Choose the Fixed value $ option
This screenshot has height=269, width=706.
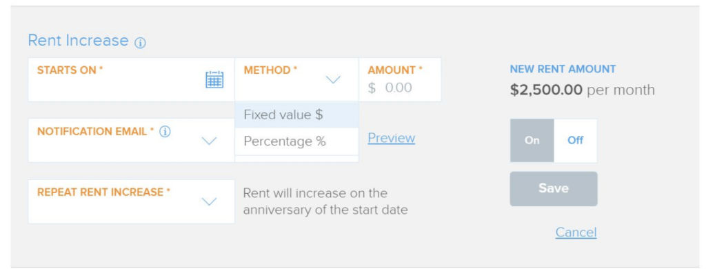pyautogui.click(x=296, y=115)
